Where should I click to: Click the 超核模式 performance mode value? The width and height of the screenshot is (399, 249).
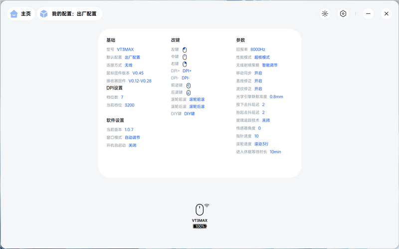tap(262, 57)
